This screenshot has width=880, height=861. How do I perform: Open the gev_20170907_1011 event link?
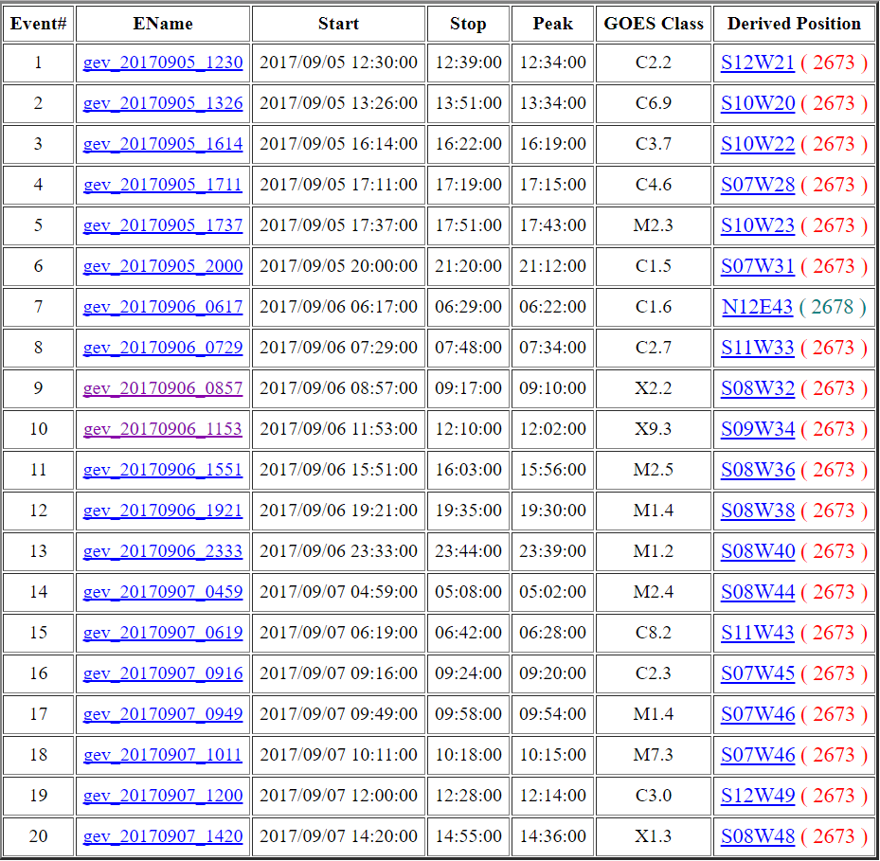pos(163,754)
